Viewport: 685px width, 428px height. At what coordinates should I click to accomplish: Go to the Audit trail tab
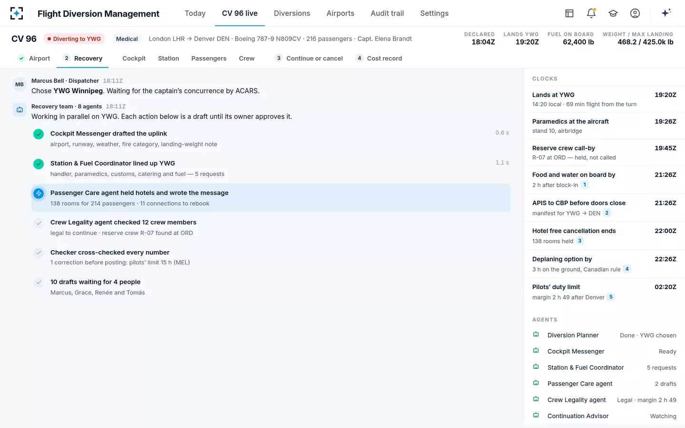click(x=387, y=13)
